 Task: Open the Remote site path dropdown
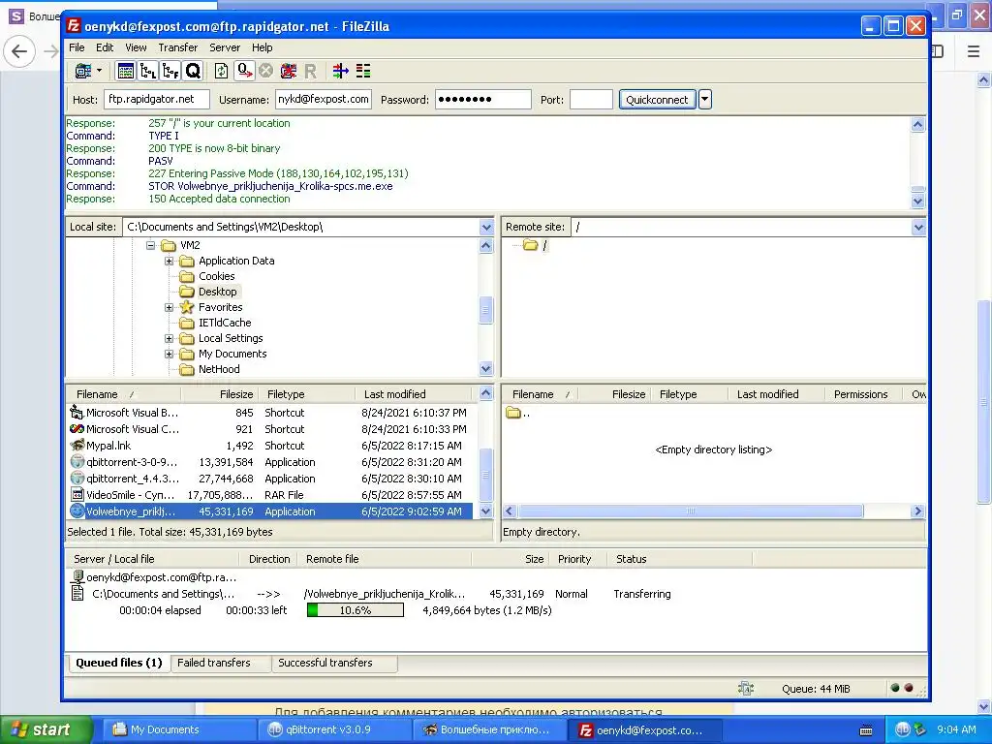pyautogui.click(x=918, y=227)
